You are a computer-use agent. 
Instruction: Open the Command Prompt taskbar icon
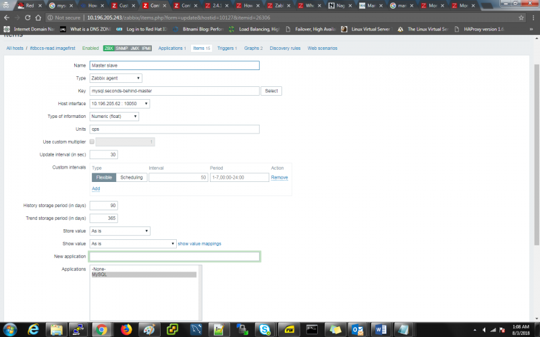(x=312, y=330)
